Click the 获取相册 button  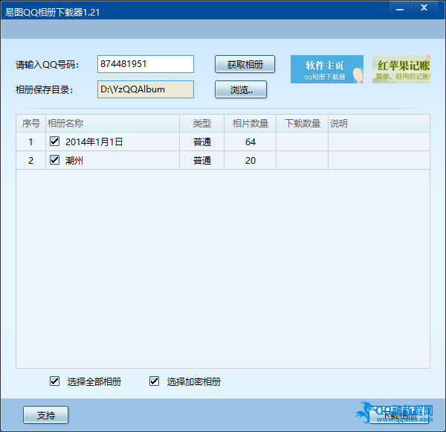click(245, 64)
